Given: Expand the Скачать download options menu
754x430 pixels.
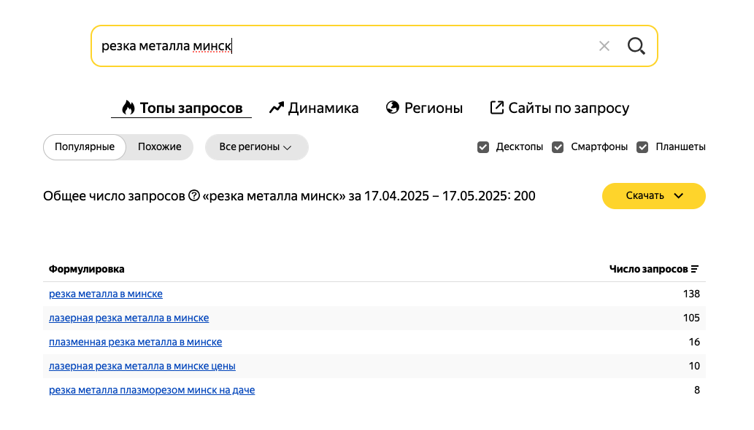Looking at the screenshot, I should 653,195.
